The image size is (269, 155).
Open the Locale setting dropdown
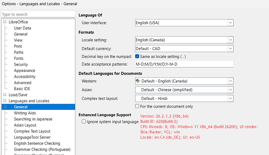(x=230, y=40)
